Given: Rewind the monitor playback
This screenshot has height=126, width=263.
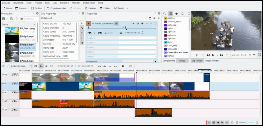Looking at the screenshot, I should pos(208,55).
